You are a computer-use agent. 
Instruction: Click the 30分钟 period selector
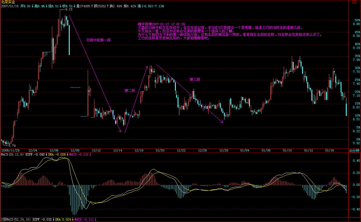pos(355,150)
